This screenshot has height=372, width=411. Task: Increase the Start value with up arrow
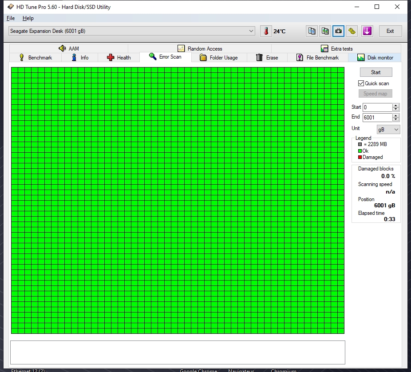point(396,105)
